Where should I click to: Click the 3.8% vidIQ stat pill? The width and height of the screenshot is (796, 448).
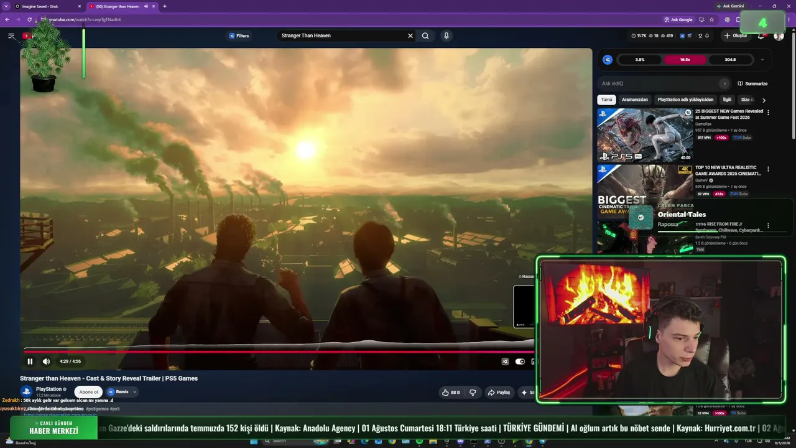point(640,60)
